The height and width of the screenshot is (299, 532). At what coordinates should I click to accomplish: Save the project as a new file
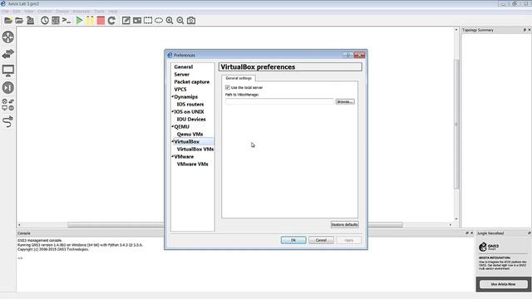pyautogui.click(x=30, y=20)
